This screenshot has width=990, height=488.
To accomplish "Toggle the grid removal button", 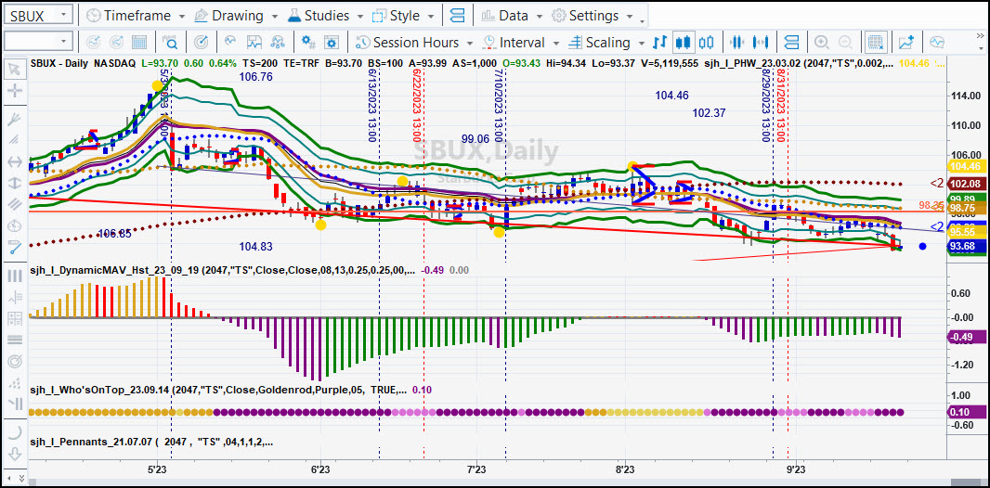I will [x=875, y=43].
